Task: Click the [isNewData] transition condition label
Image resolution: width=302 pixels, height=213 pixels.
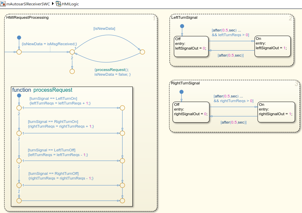Action: 104,29
